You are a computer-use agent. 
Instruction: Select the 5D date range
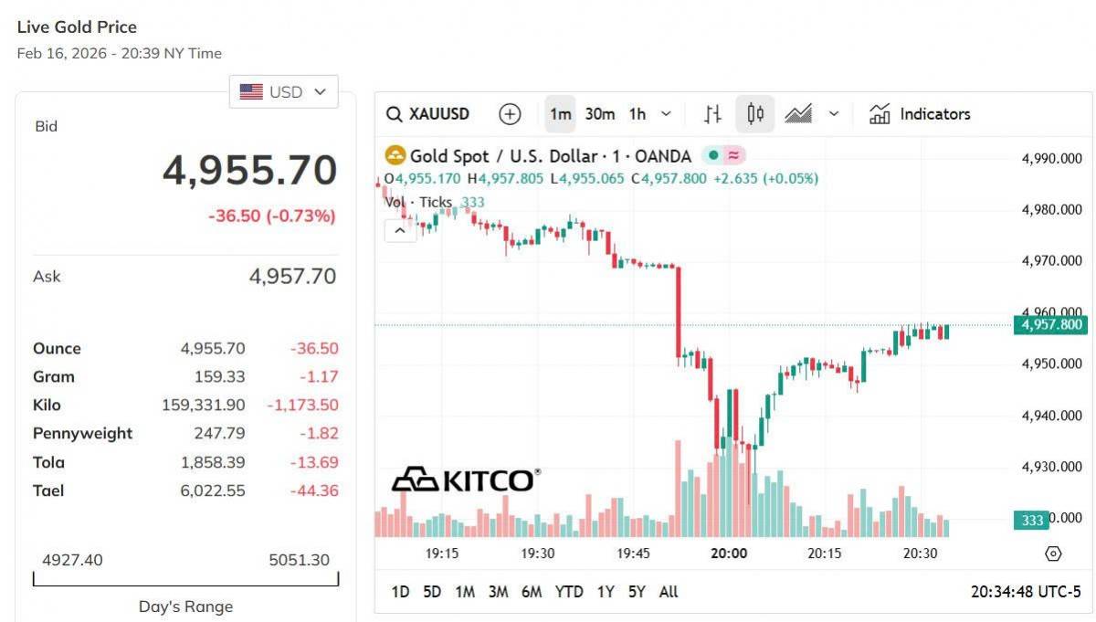432,592
